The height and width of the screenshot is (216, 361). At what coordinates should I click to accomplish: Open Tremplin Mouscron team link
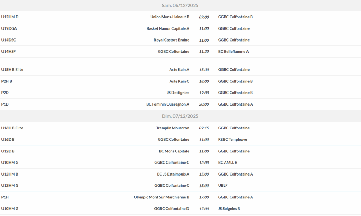pos(172,128)
